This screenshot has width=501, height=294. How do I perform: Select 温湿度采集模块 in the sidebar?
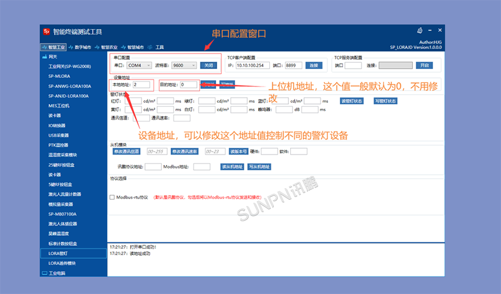pos(63,155)
